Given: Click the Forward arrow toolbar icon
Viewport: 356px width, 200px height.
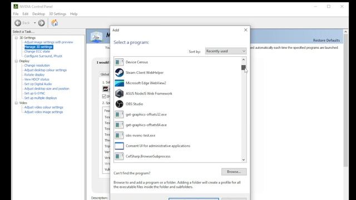Looking at the screenshot, I should click(41, 23).
